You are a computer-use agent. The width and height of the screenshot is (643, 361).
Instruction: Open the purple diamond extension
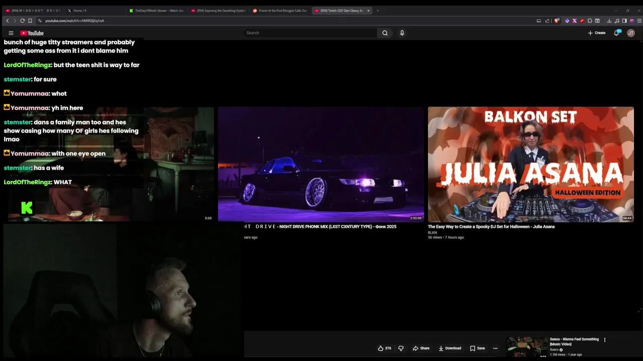click(567, 21)
